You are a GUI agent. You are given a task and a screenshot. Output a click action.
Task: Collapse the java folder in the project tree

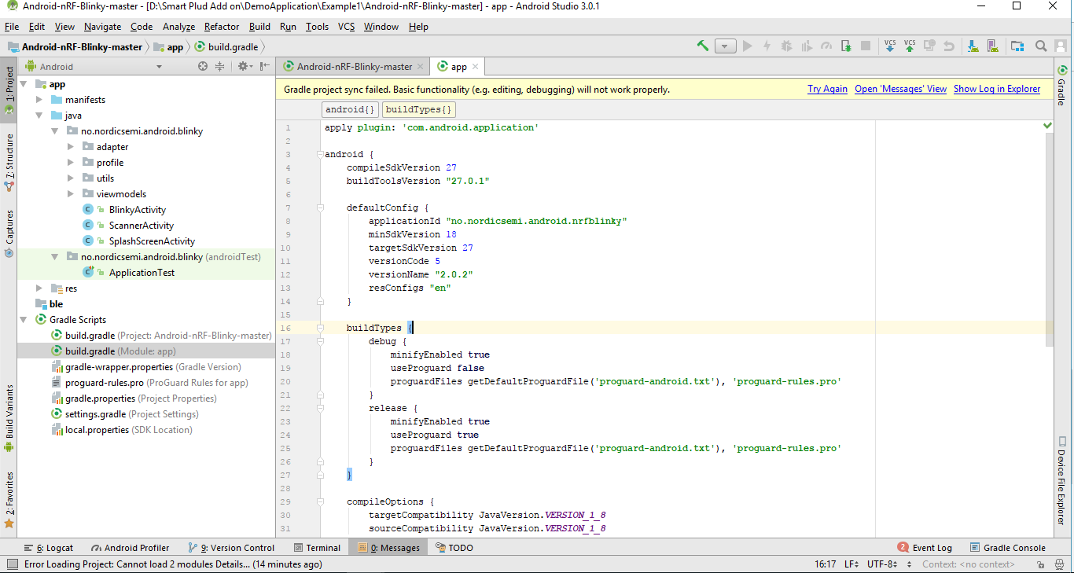coord(39,115)
